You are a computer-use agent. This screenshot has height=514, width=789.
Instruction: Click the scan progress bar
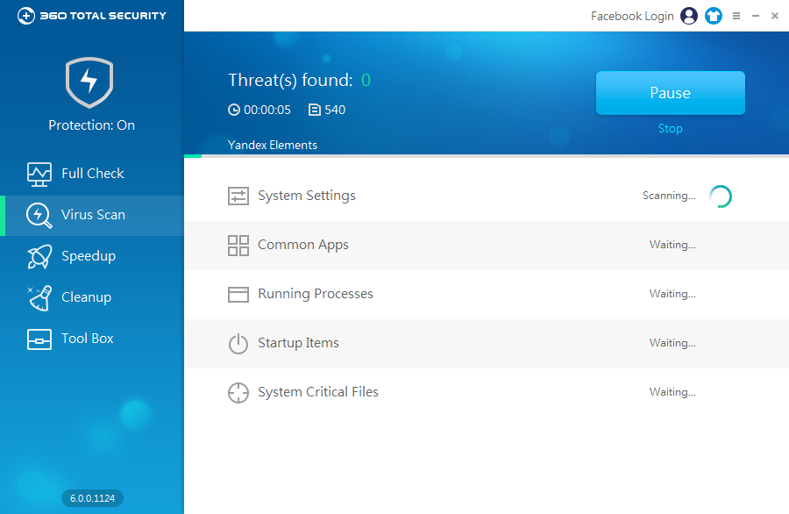click(x=487, y=156)
